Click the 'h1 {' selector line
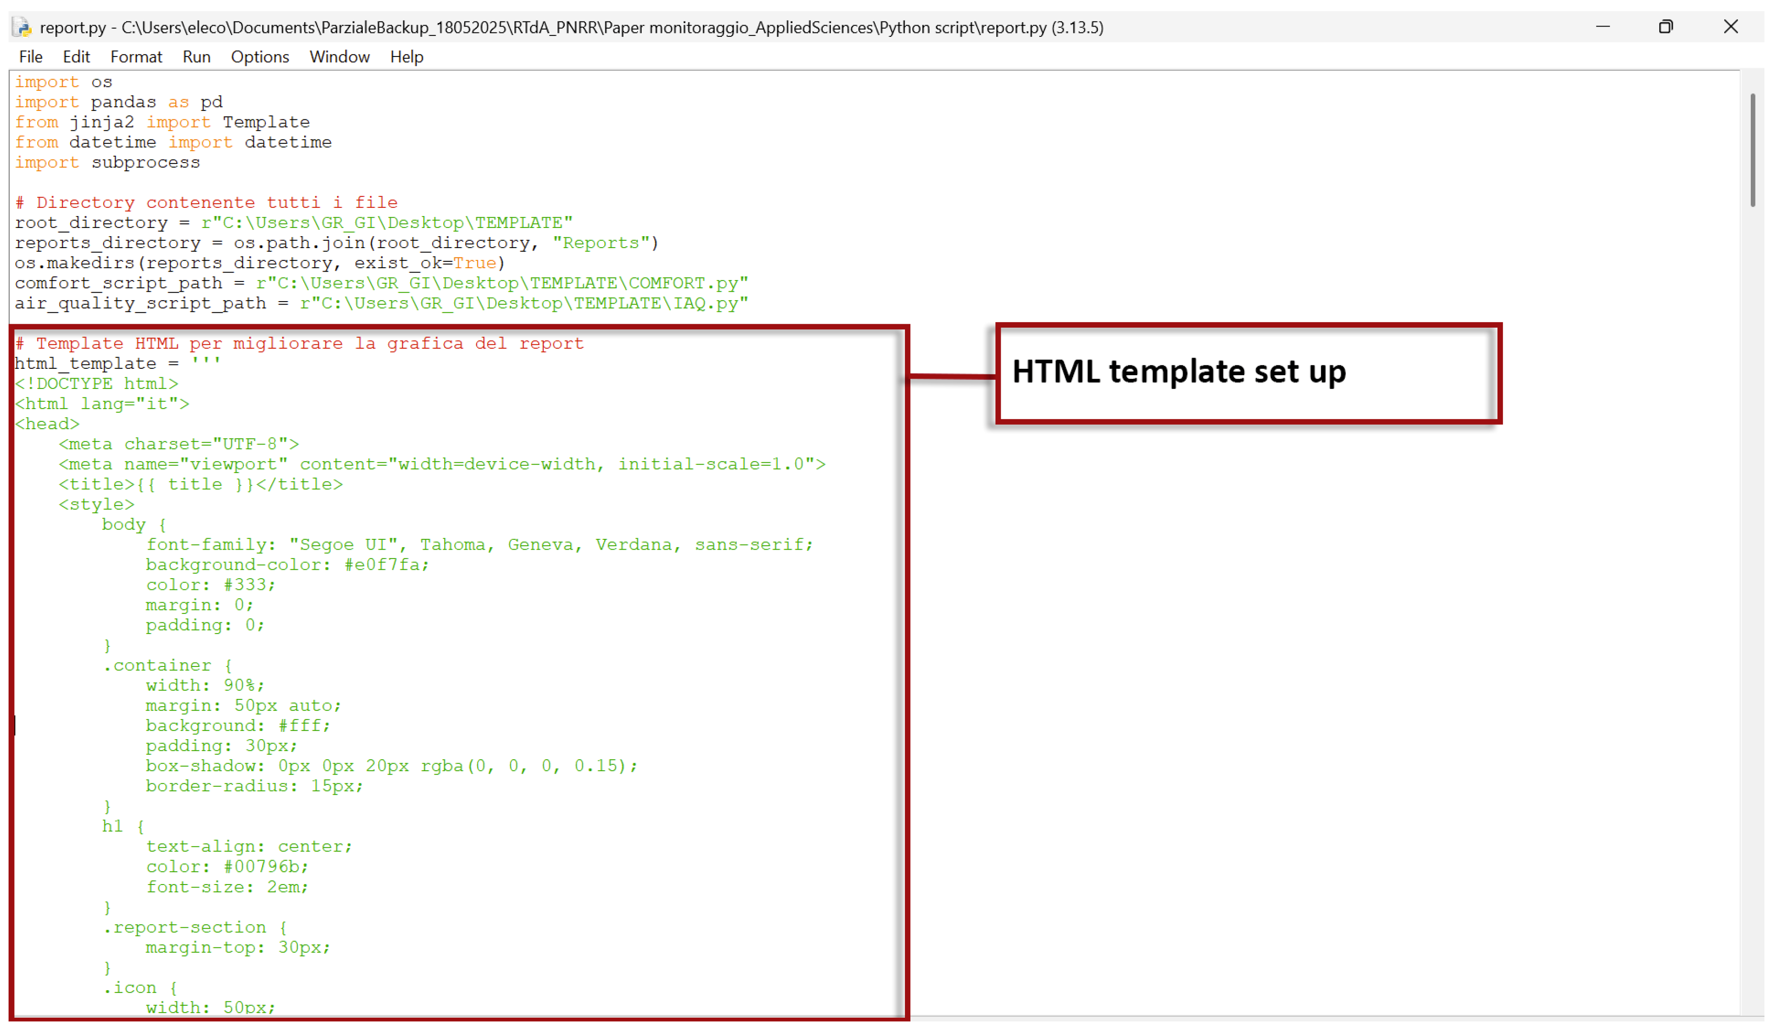This screenshot has height=1030, width=1773. (x=123, y=827)
